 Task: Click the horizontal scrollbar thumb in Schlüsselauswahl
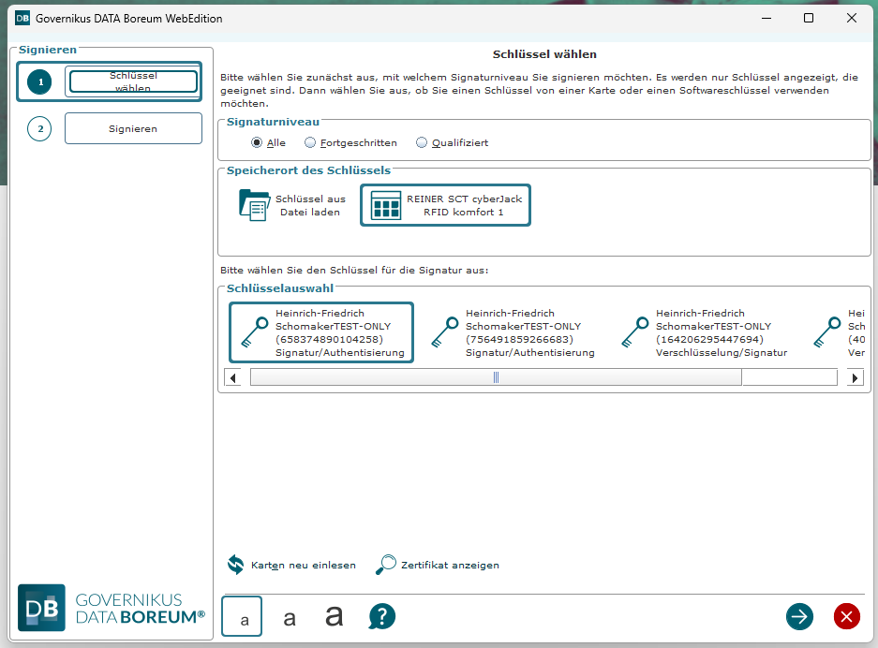[496, 377]
